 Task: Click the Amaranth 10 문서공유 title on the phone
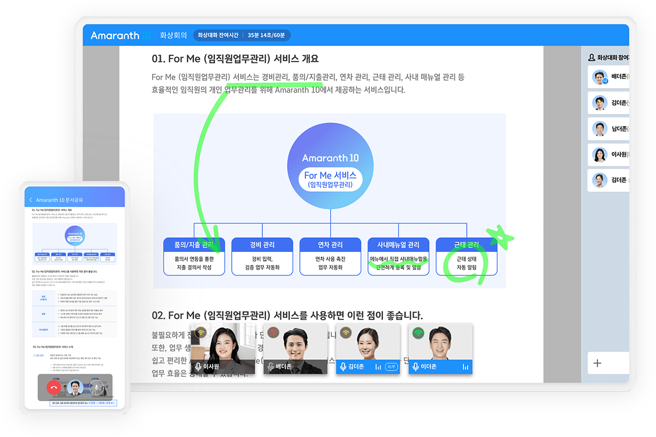(x=60, y=200)
